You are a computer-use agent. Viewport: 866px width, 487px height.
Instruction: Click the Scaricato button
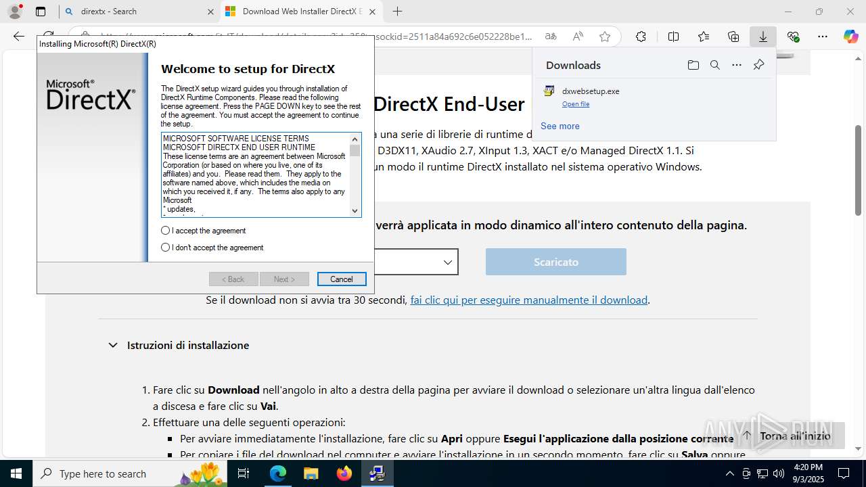tap(556, 262)
